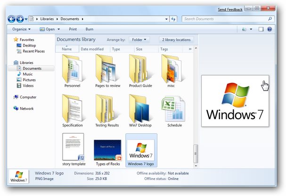Select the Windows 7 logo file

(141, 150)
